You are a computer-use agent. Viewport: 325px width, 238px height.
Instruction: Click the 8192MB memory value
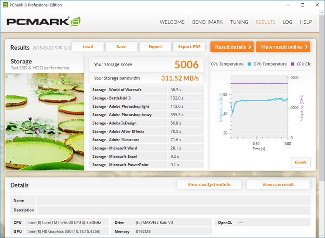[143, 232]
